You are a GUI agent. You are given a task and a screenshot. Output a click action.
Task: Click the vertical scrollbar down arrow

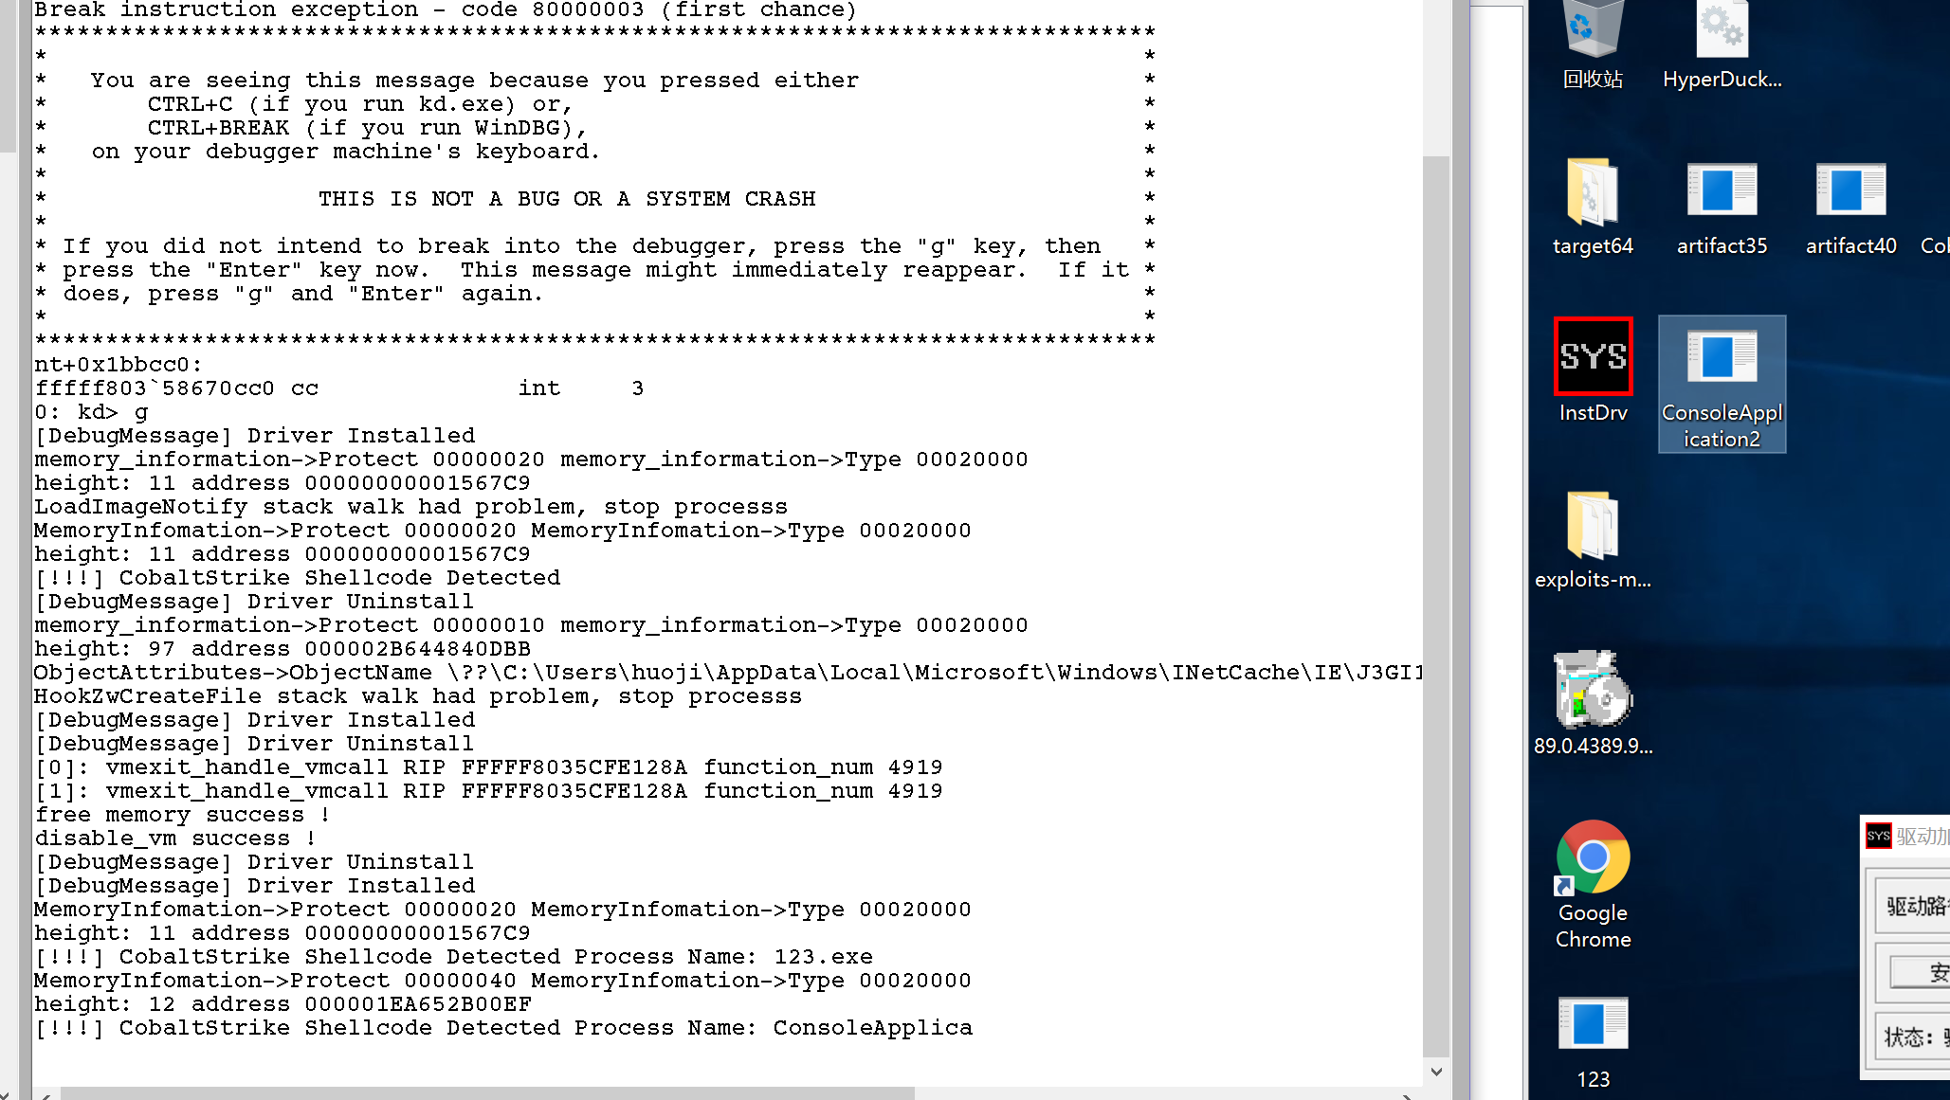click(1436, 1072)
